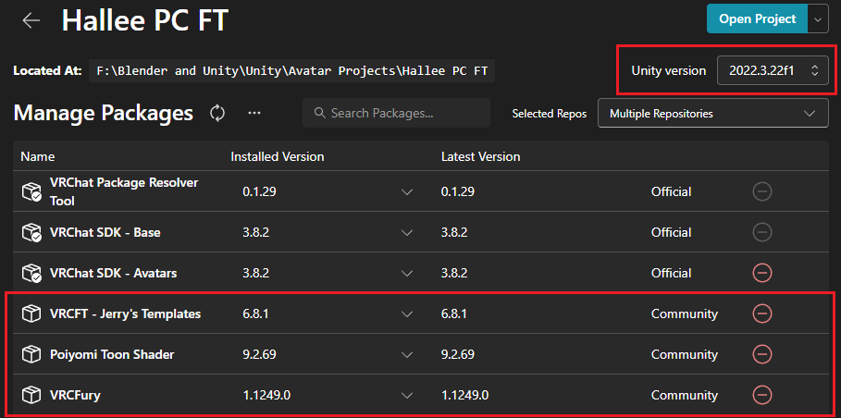Open VRChat SDK - Avatars version dropdown
The image size is (841, 418).
407,273
